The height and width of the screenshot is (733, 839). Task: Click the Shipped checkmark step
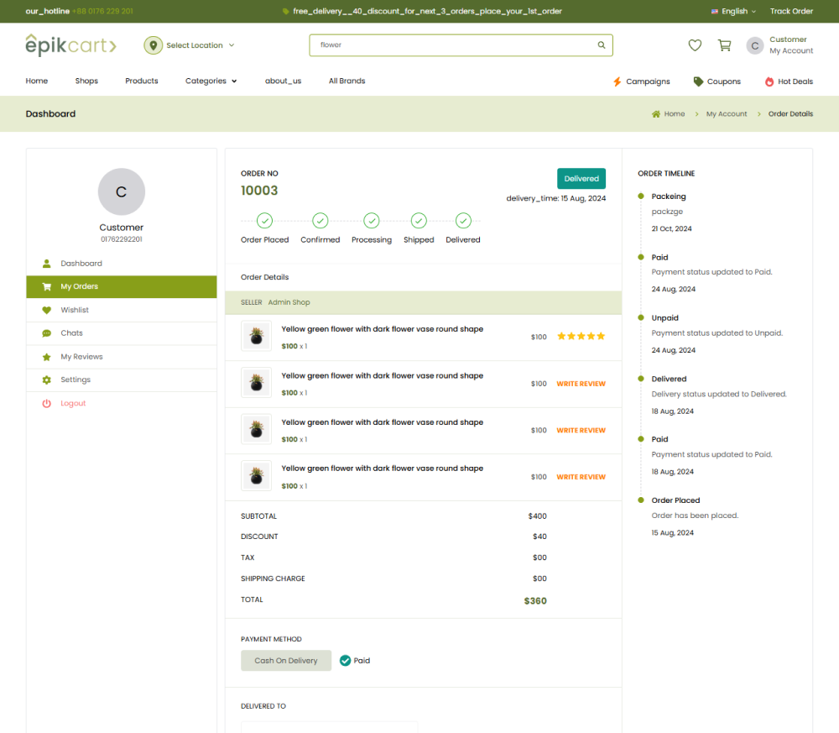(419, 221)
